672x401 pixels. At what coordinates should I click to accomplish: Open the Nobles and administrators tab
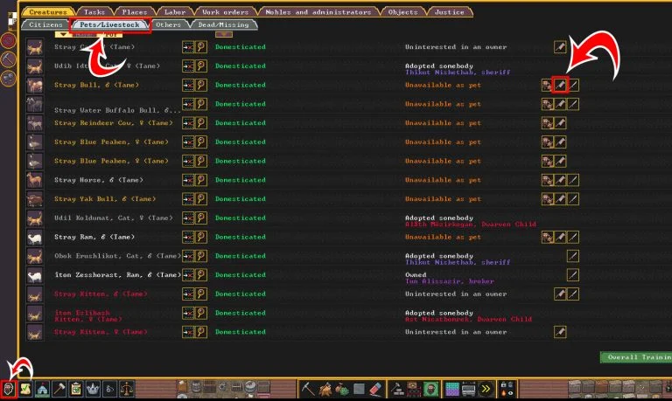click(318, 12)
